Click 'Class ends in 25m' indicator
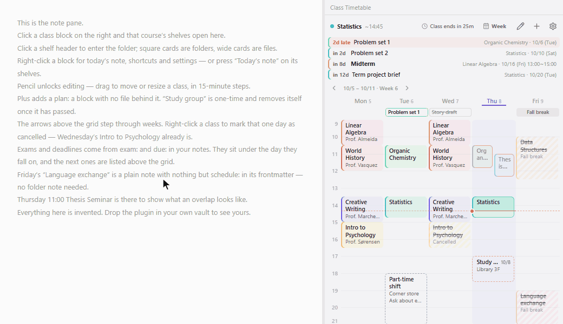The image size is (563, 324). coord(448,26)
